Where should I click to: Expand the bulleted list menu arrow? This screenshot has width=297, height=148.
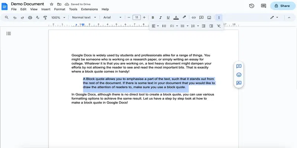coord(187,26)
